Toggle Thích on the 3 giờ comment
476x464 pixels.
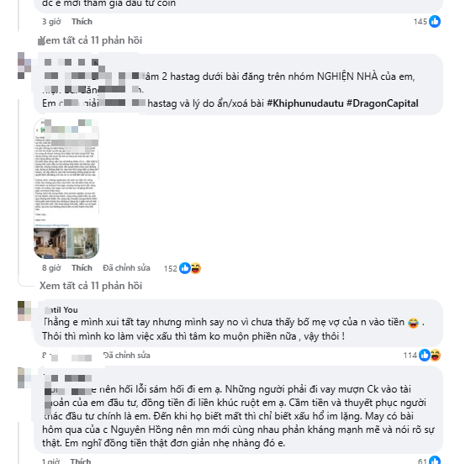82,22
